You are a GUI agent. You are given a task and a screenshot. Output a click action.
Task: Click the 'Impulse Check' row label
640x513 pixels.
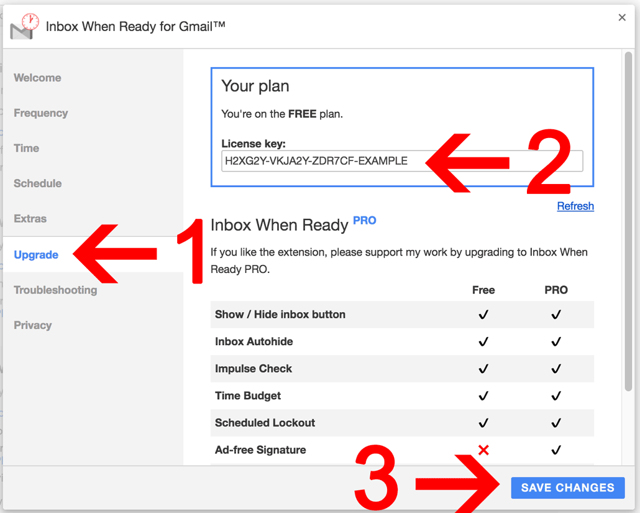(x=254, y=368)
